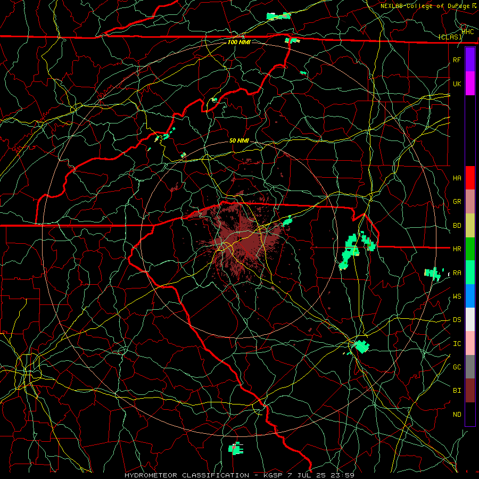The height and width of the screenshot is (479, 479).
Task: Click the Hydrometeor Classification KGSP title text
Action: tap(239, 475)
